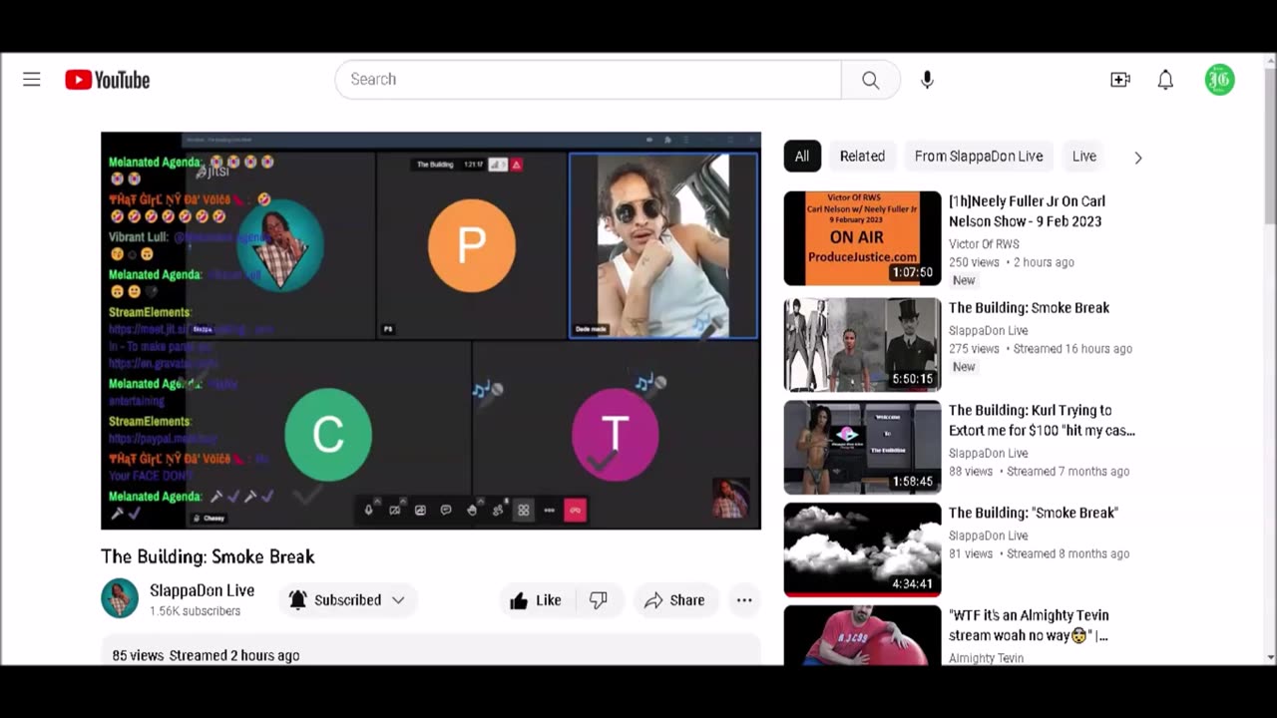The image size is (1277, 718).
Task: Click the pink T participant tile
Action: point(616,435)
